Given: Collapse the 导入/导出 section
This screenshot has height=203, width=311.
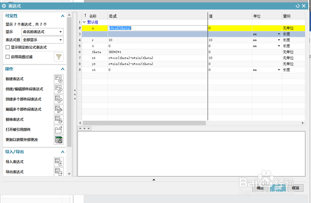Looking at the screenshot, I should click(63, 152).
